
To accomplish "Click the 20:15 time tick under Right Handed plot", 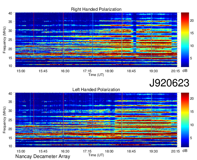I will coord(175,71).
